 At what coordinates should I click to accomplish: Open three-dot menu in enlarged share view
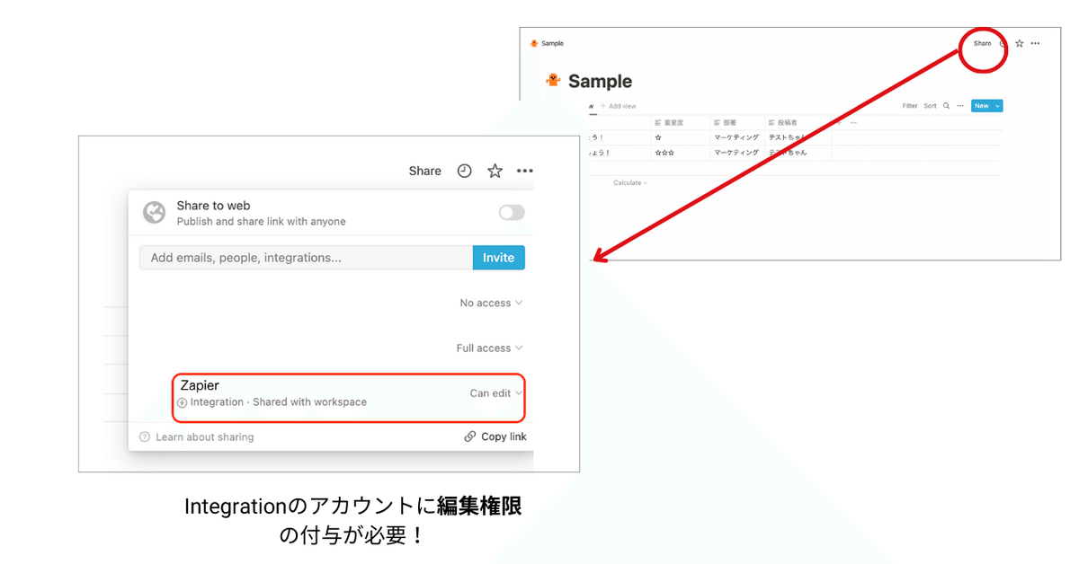coord(525,171)
